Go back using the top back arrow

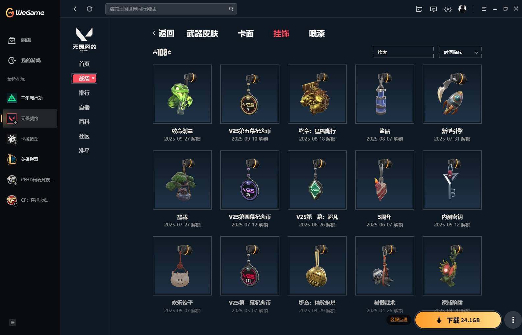[75, 9]
